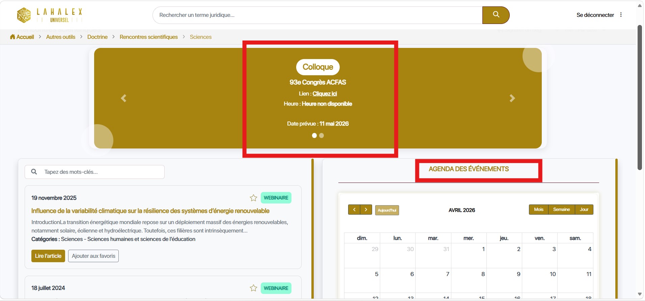Select April 7 in the calendar
The width and height of the screenshot is (645, 301).
point(433,281)
